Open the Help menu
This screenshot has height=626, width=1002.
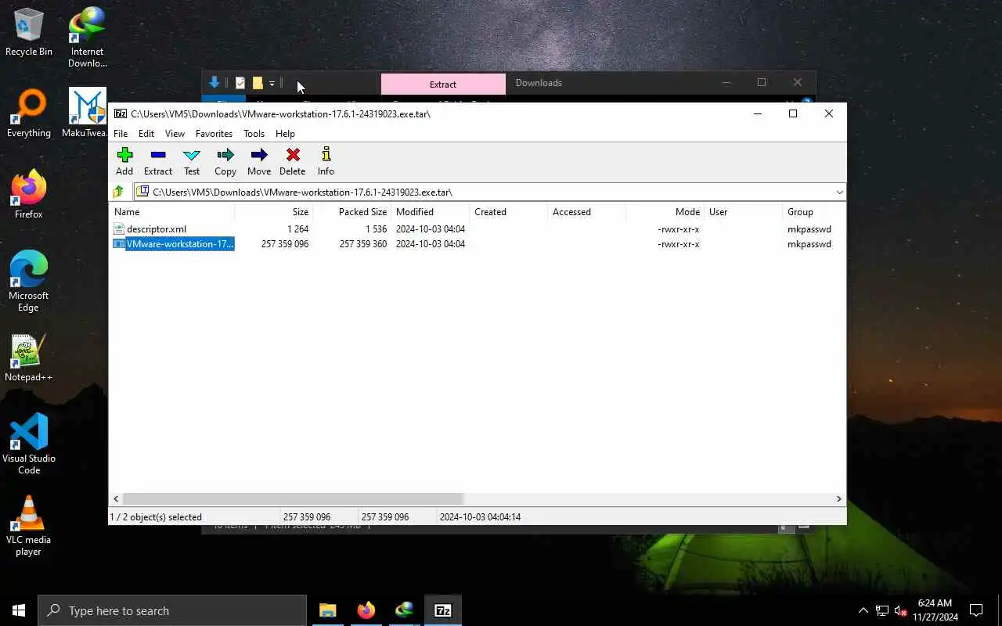(285, 134)
